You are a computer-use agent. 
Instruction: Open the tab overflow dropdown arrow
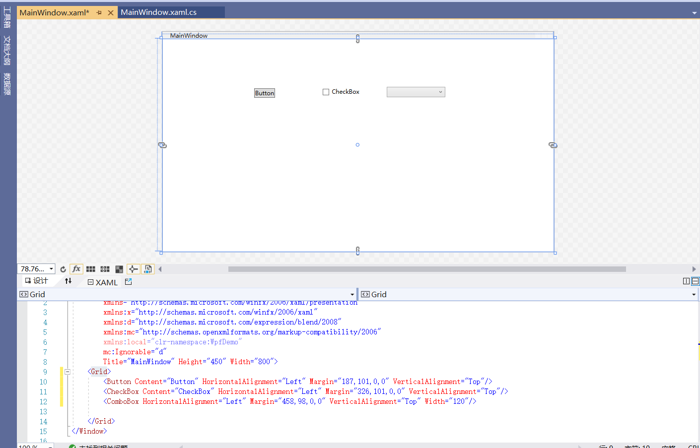click(694, 13)
